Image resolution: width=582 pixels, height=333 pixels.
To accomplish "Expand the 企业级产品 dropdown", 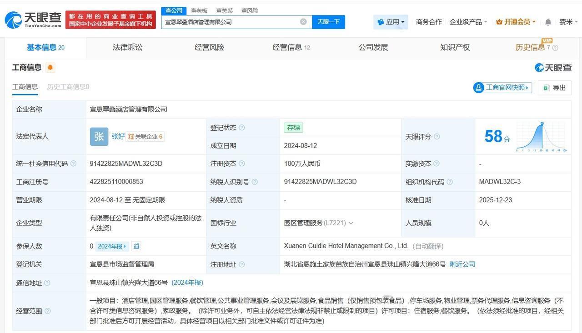I will [468, 22].
